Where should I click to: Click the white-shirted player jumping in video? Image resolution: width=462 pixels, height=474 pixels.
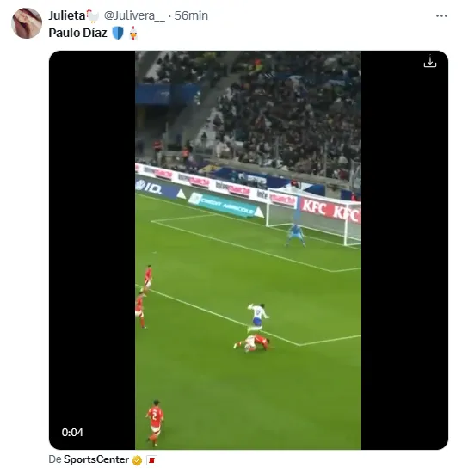point(258,317)
